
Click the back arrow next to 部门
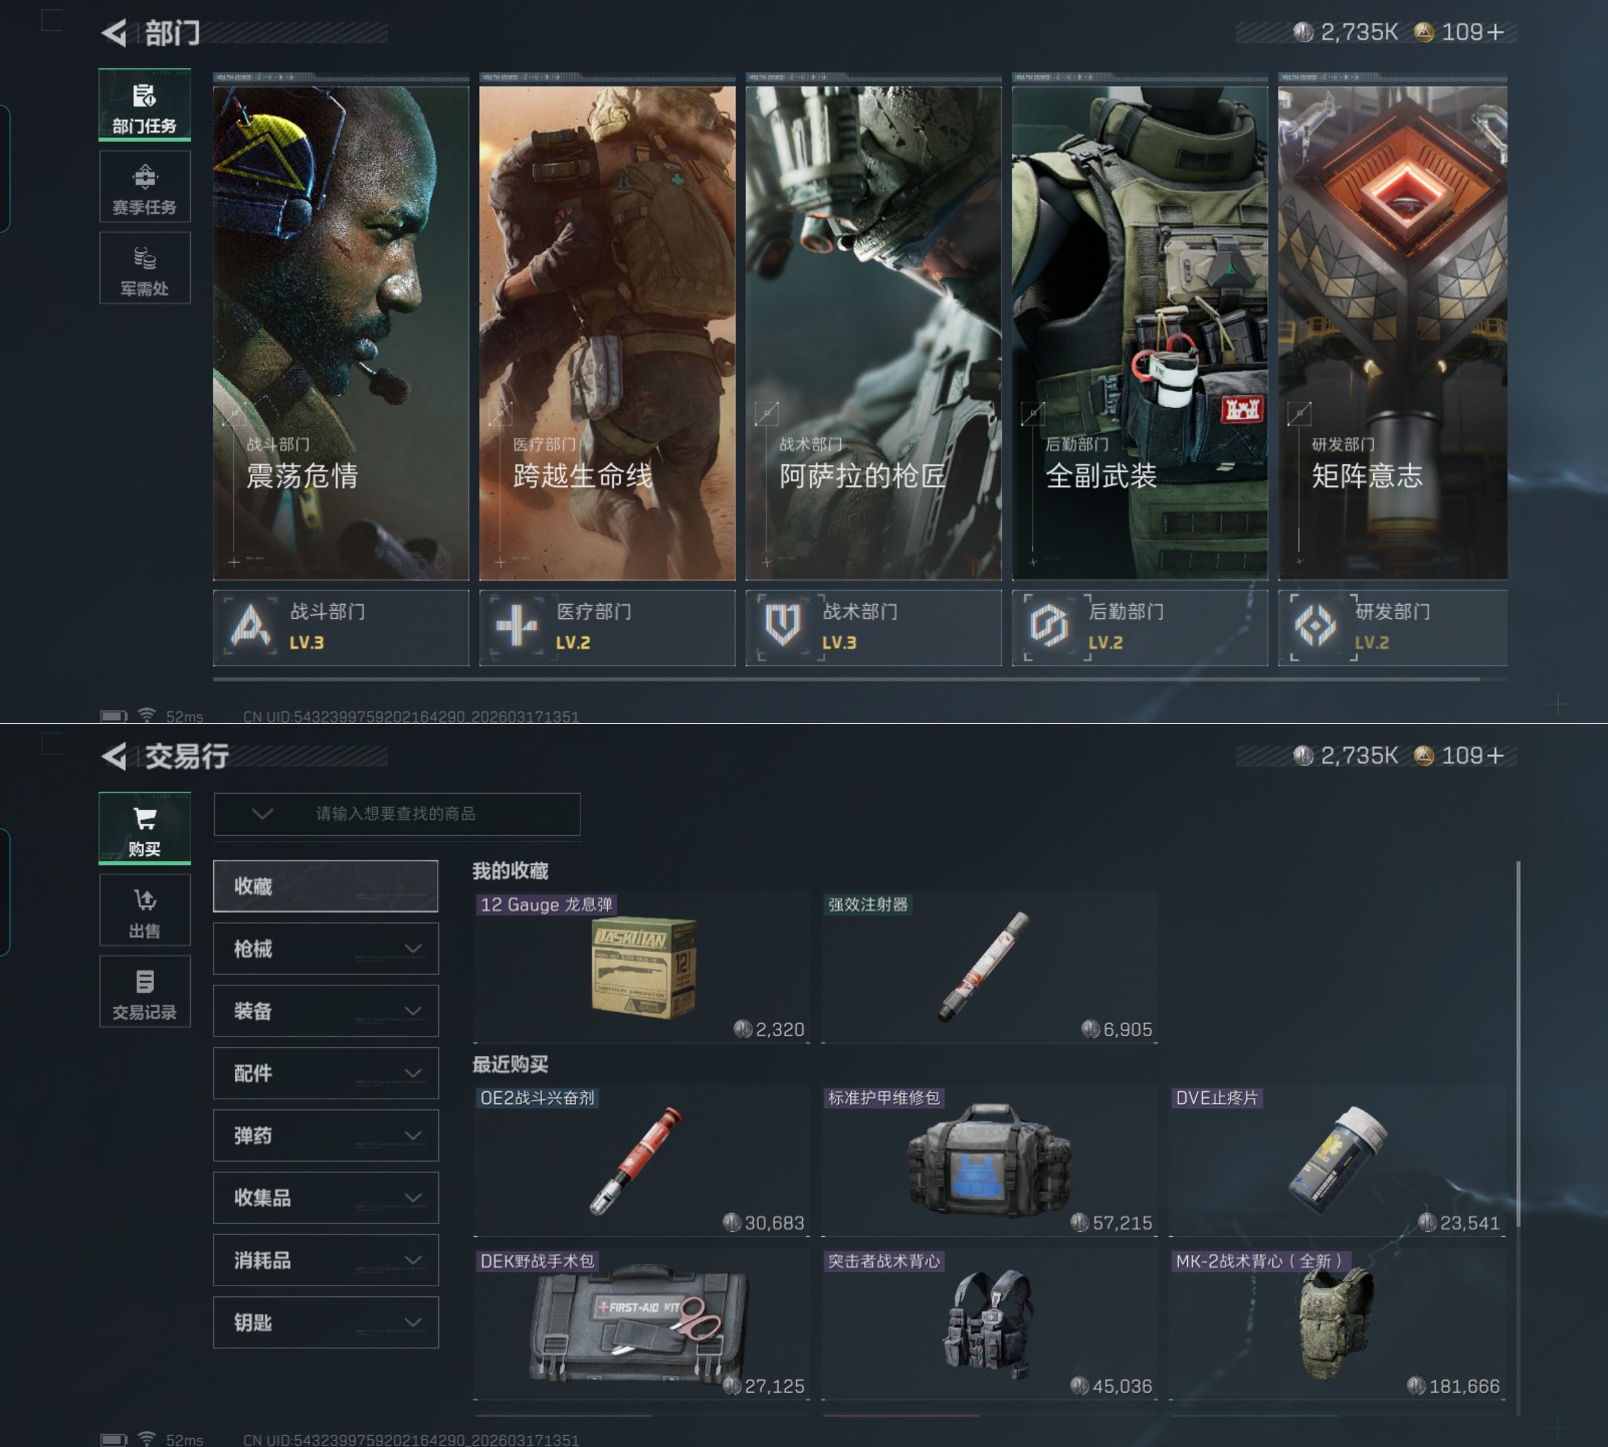pyautogui.click(x=115, y=33)
